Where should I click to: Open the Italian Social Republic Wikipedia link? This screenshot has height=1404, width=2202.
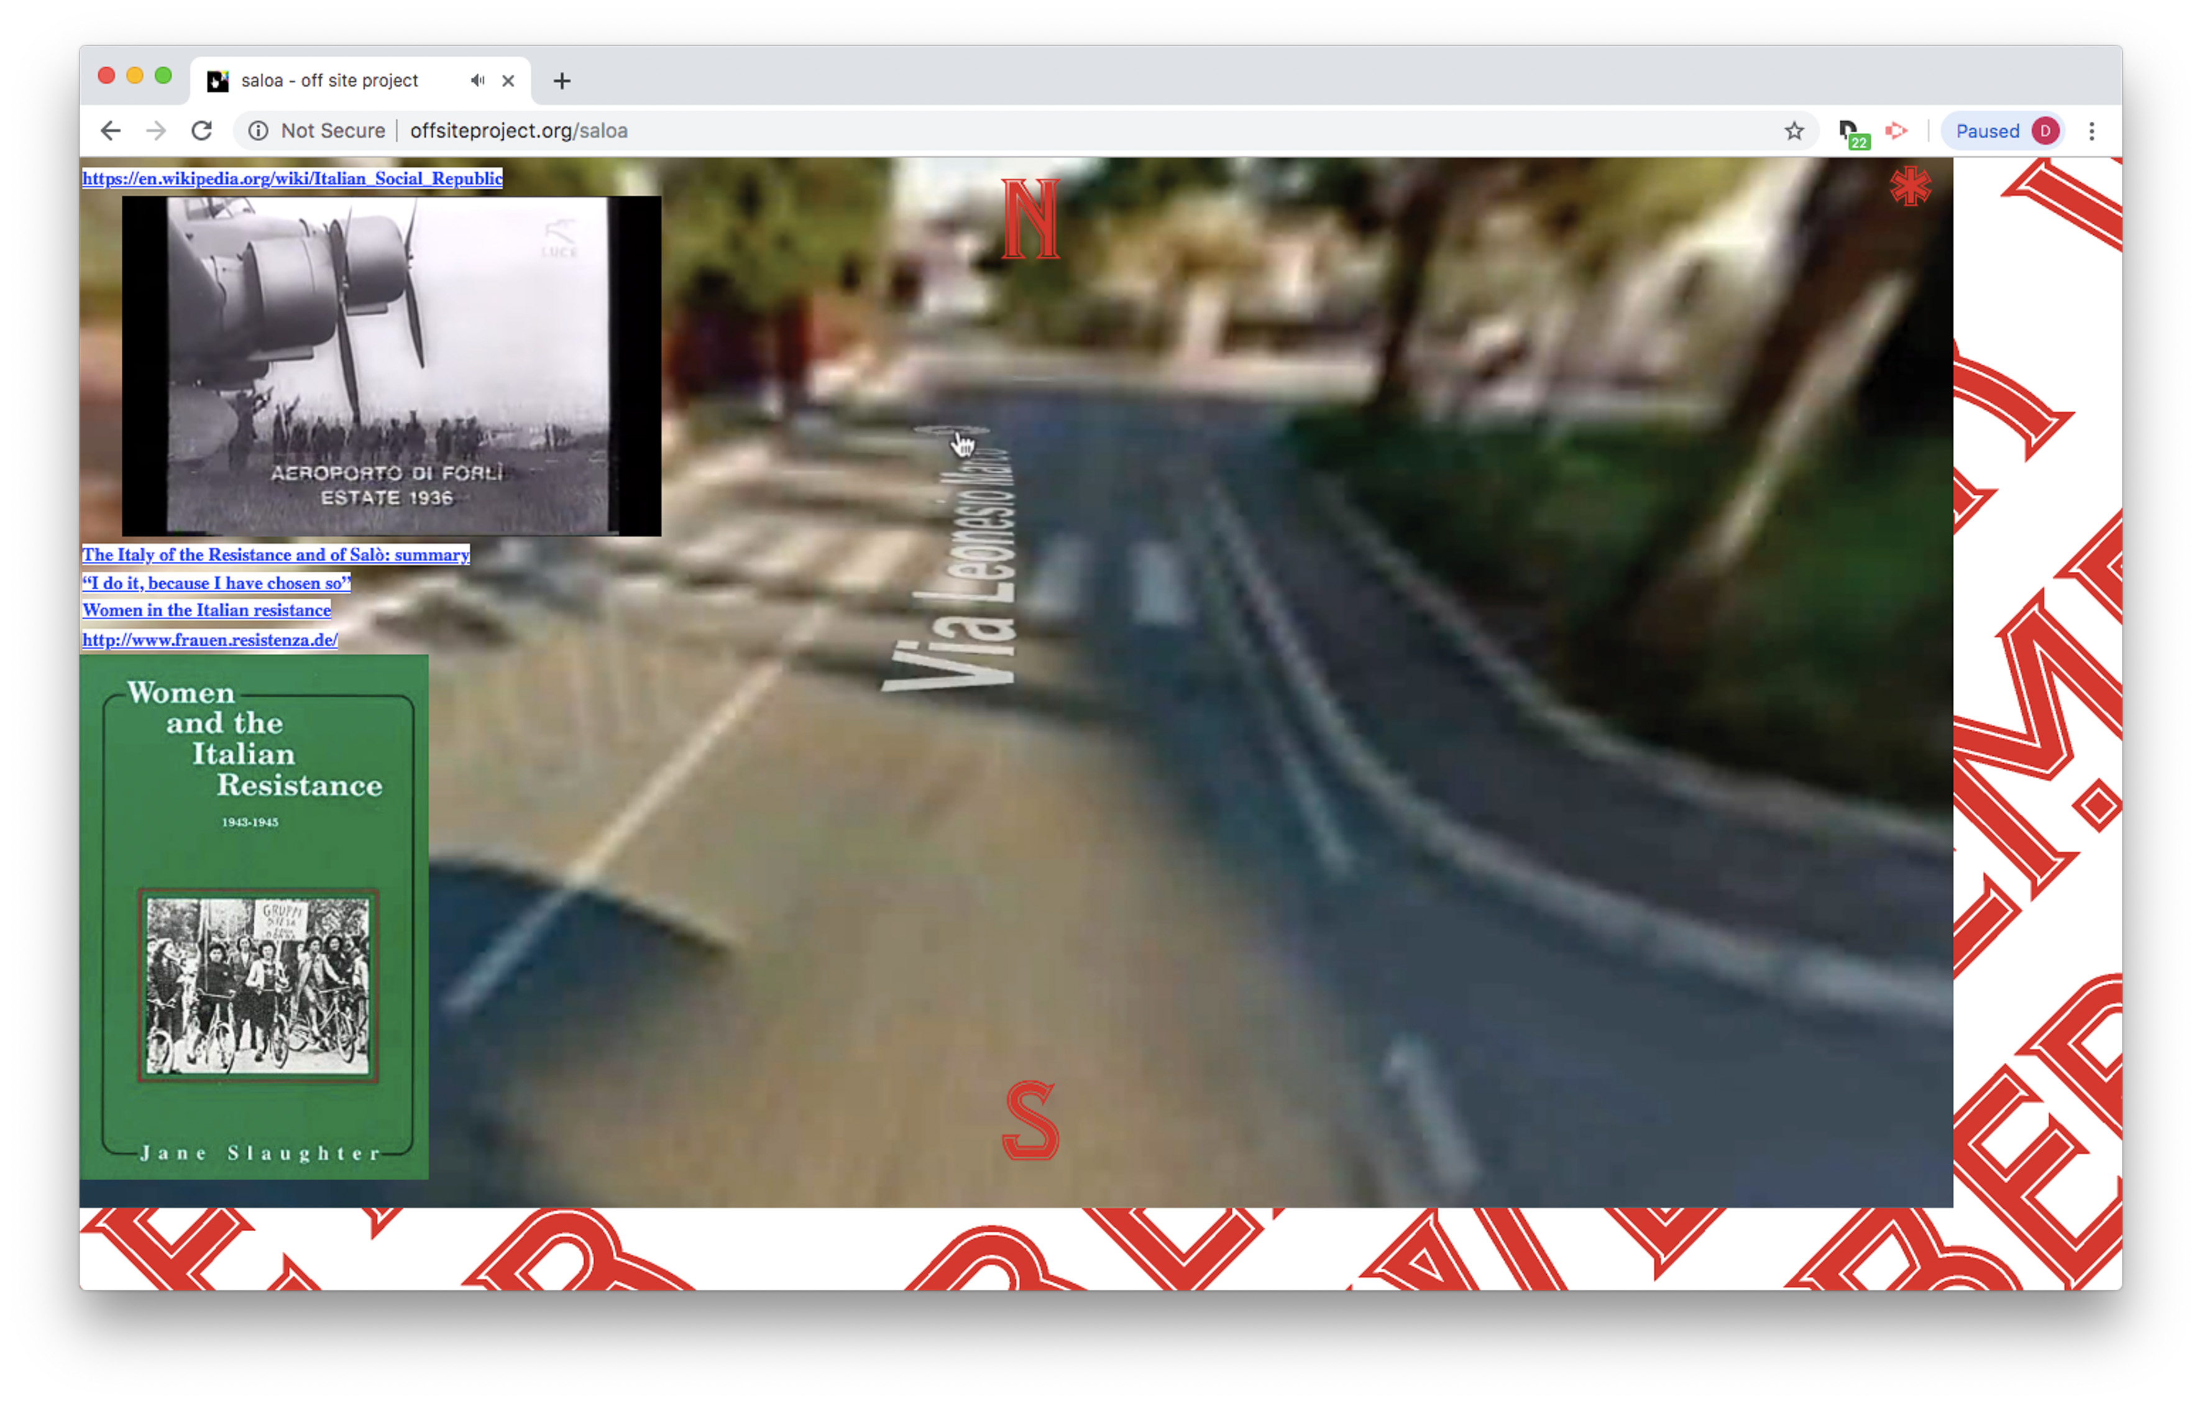(291, 178)
